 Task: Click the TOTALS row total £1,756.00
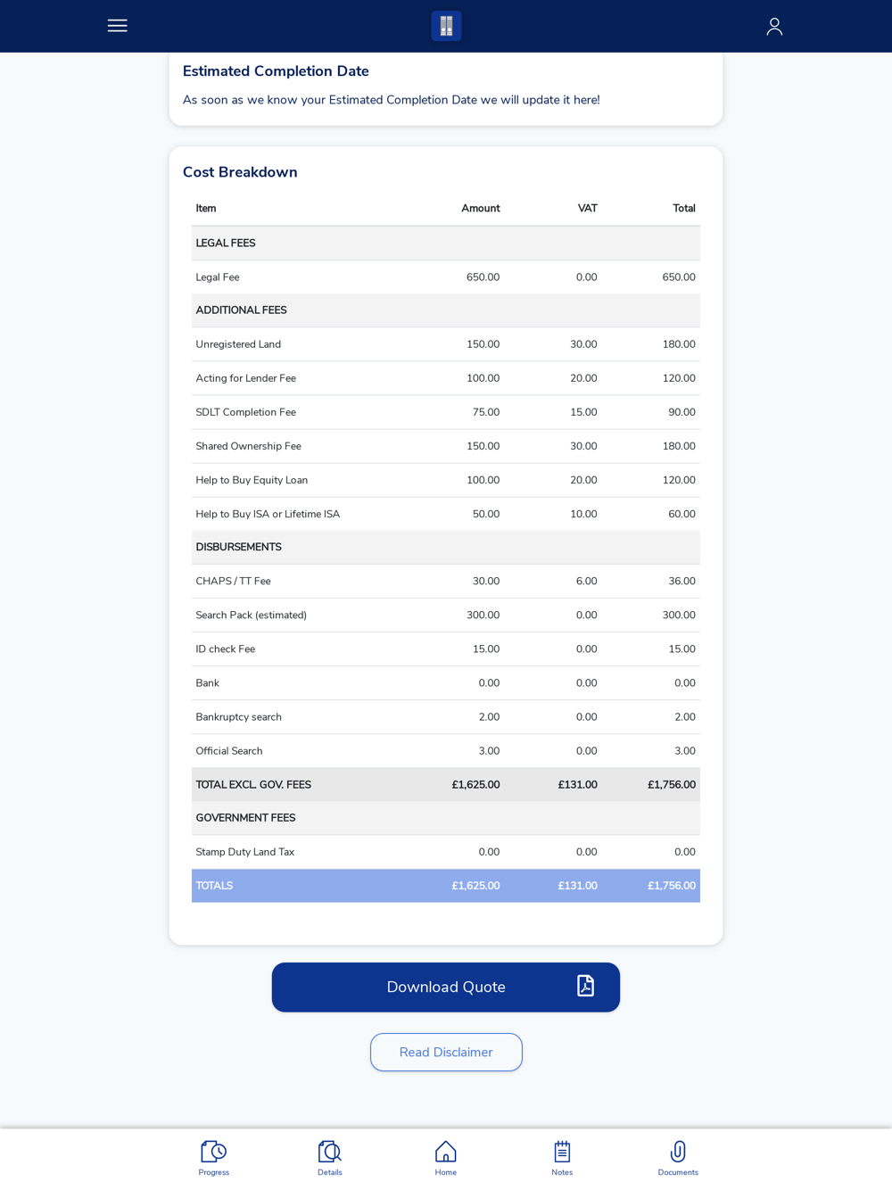click(x=672, y=886)
